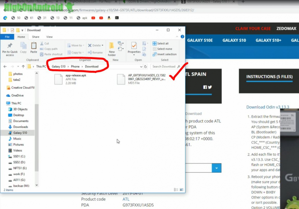Select the app-release.apk file
The image size is (299, 209).
[71, 79]
